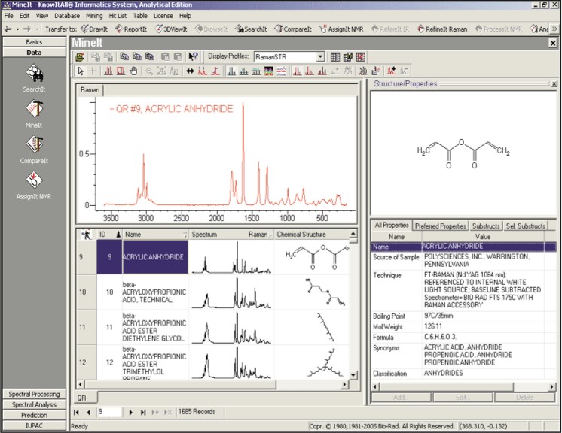Click the record number input field

pyautogui.click(x=109, y=412)
